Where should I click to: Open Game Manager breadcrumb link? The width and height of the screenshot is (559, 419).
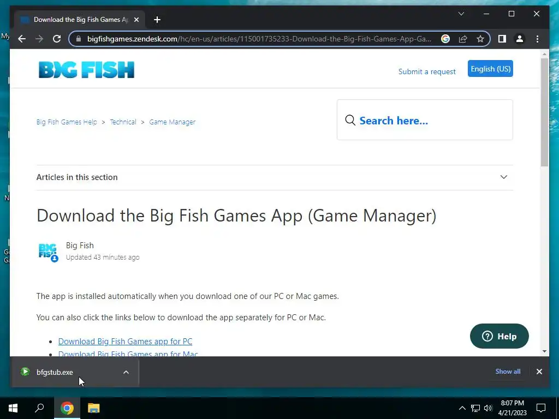coord(172,122)
